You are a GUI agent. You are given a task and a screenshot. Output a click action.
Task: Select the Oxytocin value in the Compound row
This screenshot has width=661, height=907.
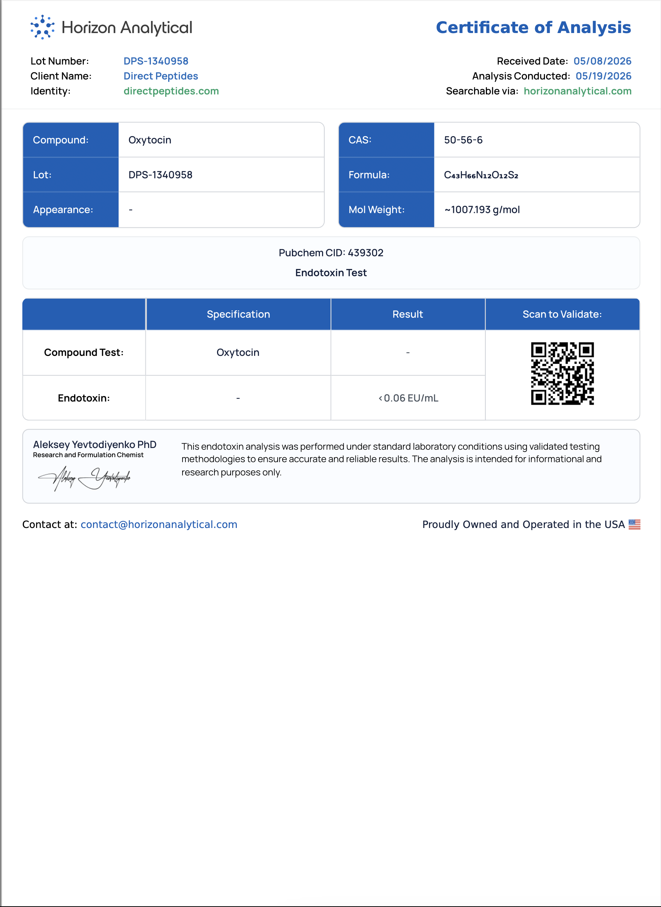[x=150, y=140]
